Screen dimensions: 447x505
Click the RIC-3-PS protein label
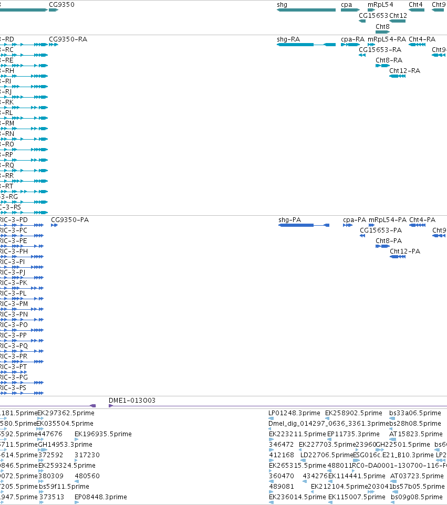pos(13,387)
